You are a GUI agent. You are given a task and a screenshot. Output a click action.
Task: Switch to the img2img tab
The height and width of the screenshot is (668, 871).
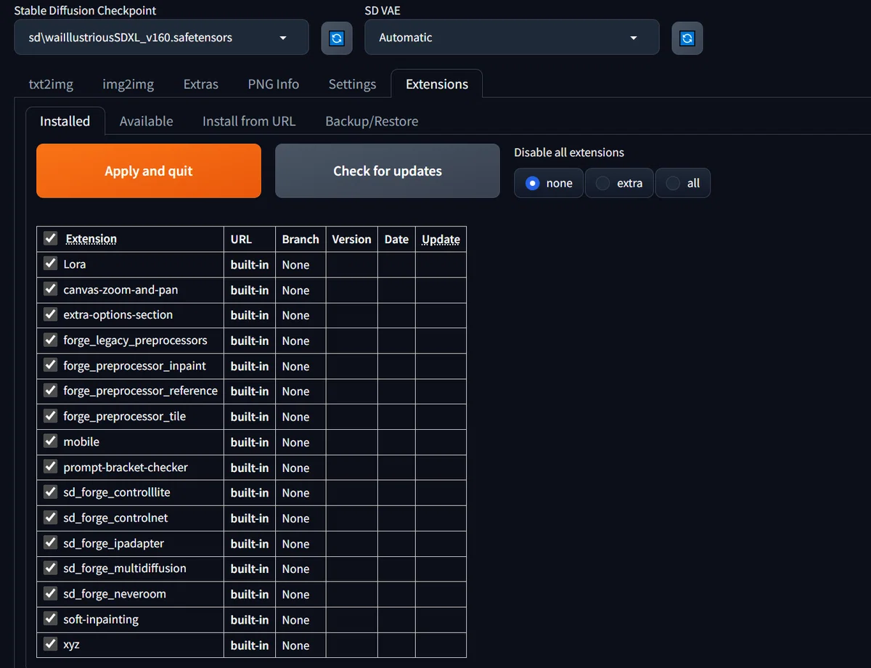pos(128,84)
